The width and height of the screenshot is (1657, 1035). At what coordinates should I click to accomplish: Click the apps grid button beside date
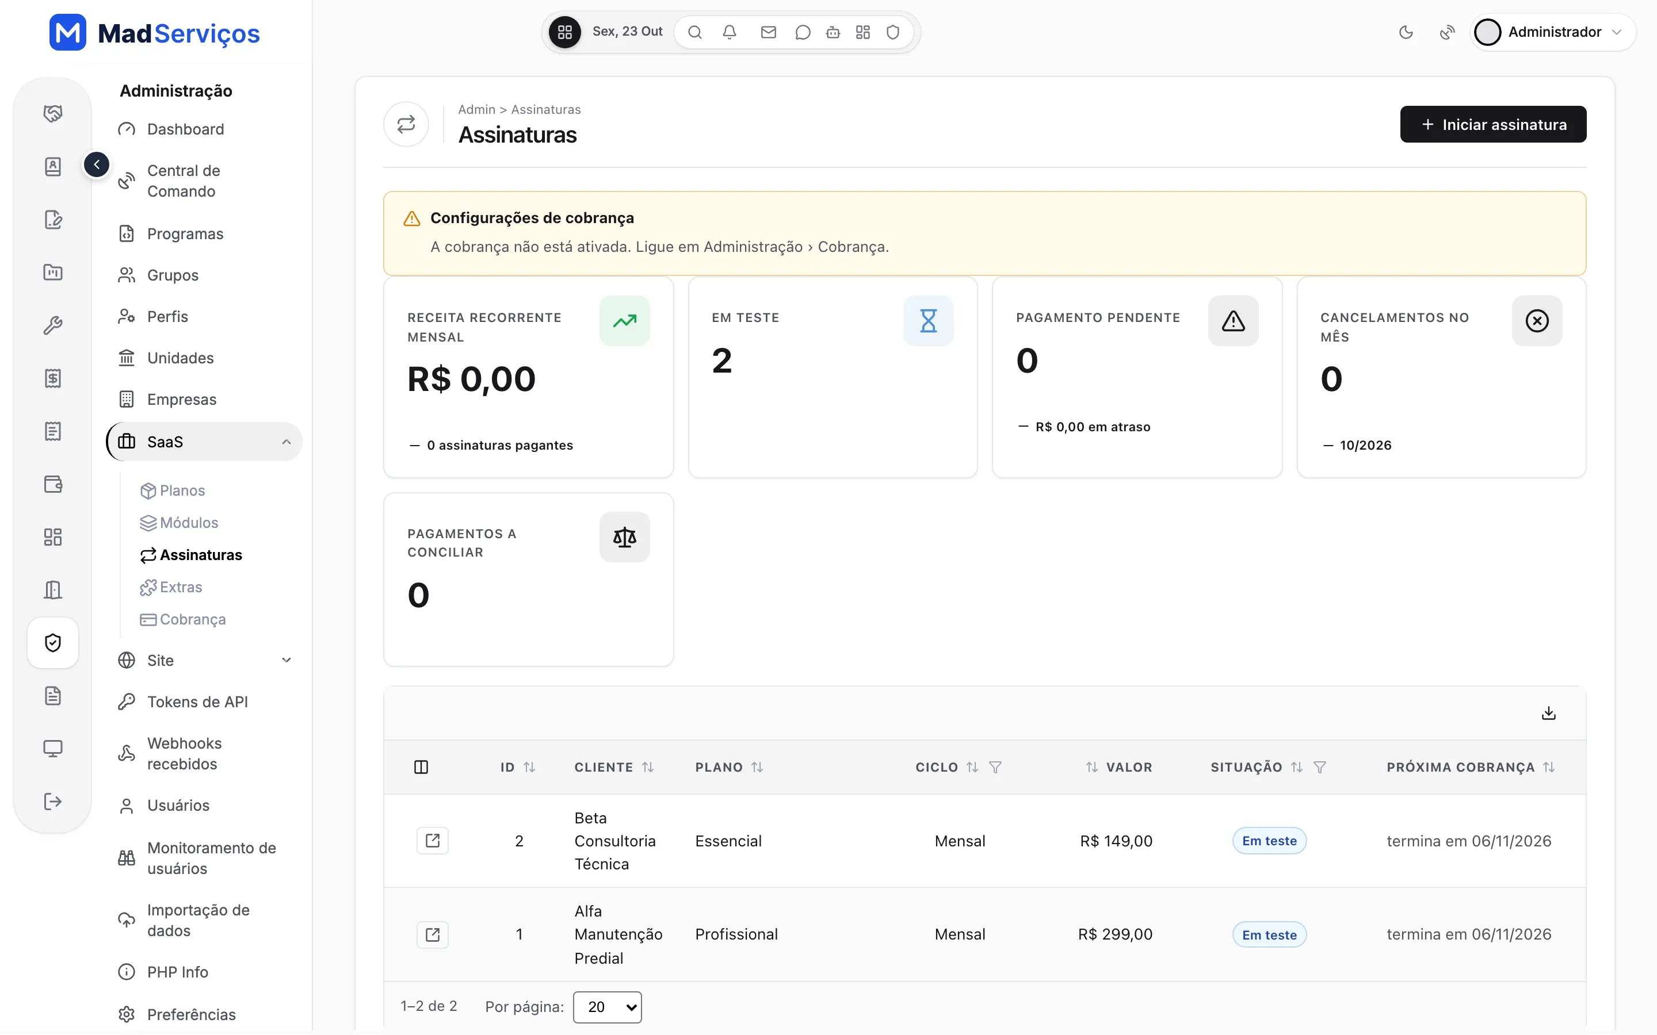[565, 32]
